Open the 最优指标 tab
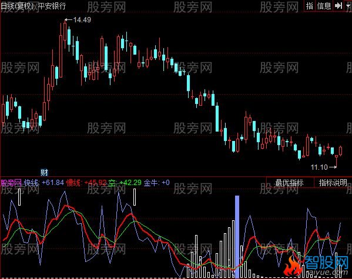This screenshot has width=352, height=279. 290,183
